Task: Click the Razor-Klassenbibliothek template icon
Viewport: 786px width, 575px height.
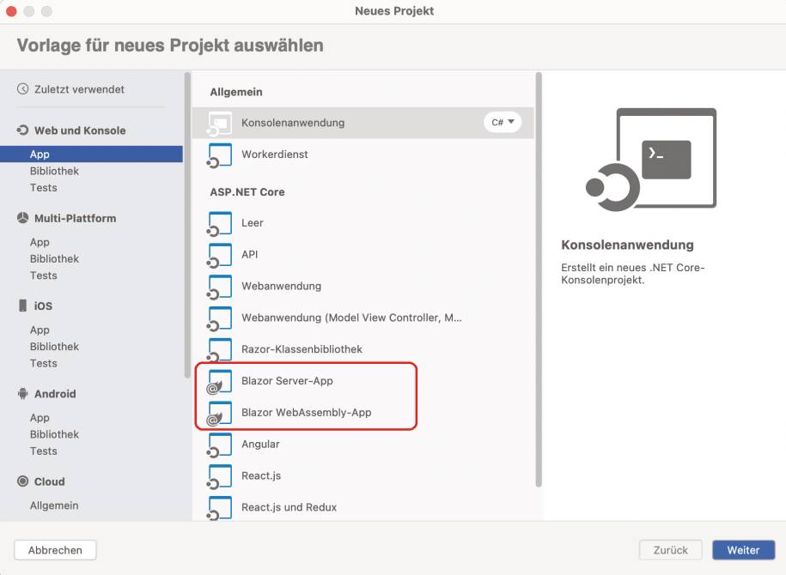Action: tap(220, 349)
